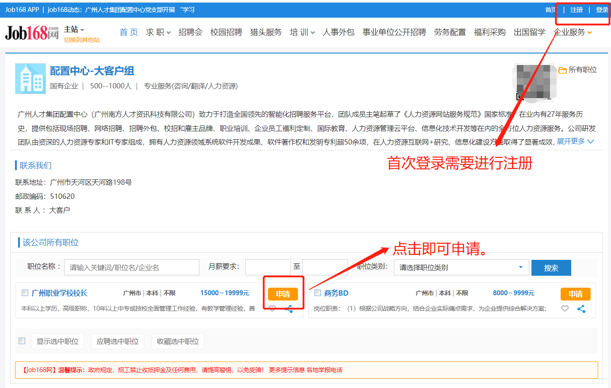Open the 商务BD job title
This screenshot has height=388, width=611.
336,293
